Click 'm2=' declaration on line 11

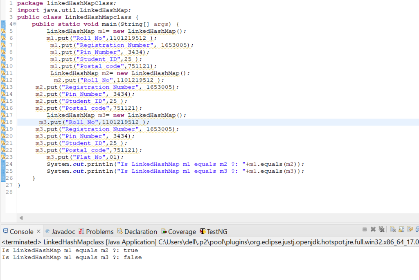point(108,73)
